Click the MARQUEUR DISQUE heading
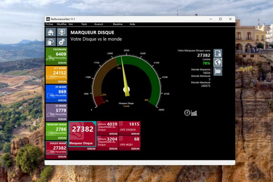Image resolution: width=273 pixels, height=182 pixels. (x=92, y=33)
